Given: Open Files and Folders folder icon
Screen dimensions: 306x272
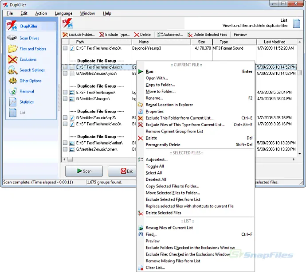Looking at the screenshot, I should (12, 49).
